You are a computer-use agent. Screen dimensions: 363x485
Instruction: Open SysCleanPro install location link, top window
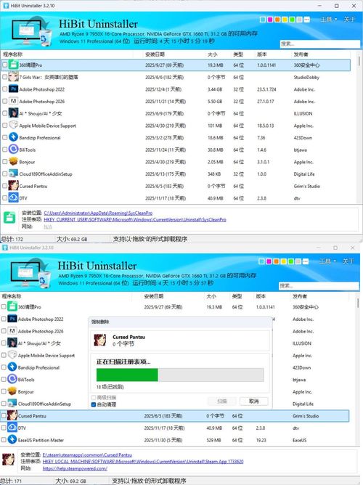tap(98, 213)
